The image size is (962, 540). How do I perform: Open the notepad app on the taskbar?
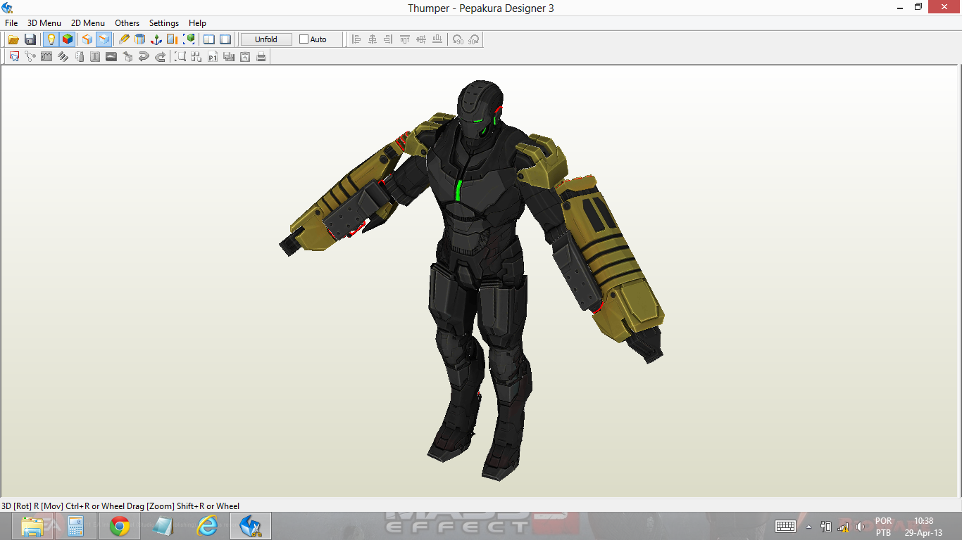click(x=163, y=526)
